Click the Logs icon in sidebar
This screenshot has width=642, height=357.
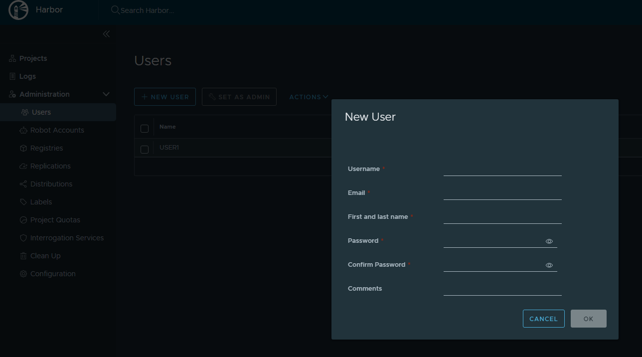point(12,77)
